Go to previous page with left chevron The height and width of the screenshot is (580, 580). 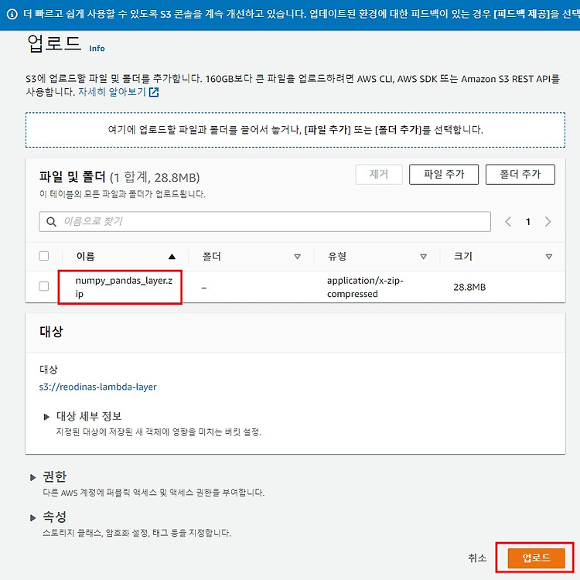[508, 222]
